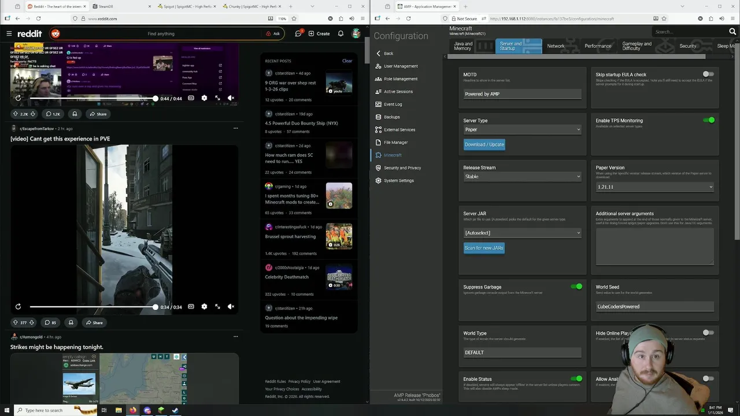Open Steam from the taskbar
Image resolution: width=740 pixels, height=416 pixels.
coord(175,410)
